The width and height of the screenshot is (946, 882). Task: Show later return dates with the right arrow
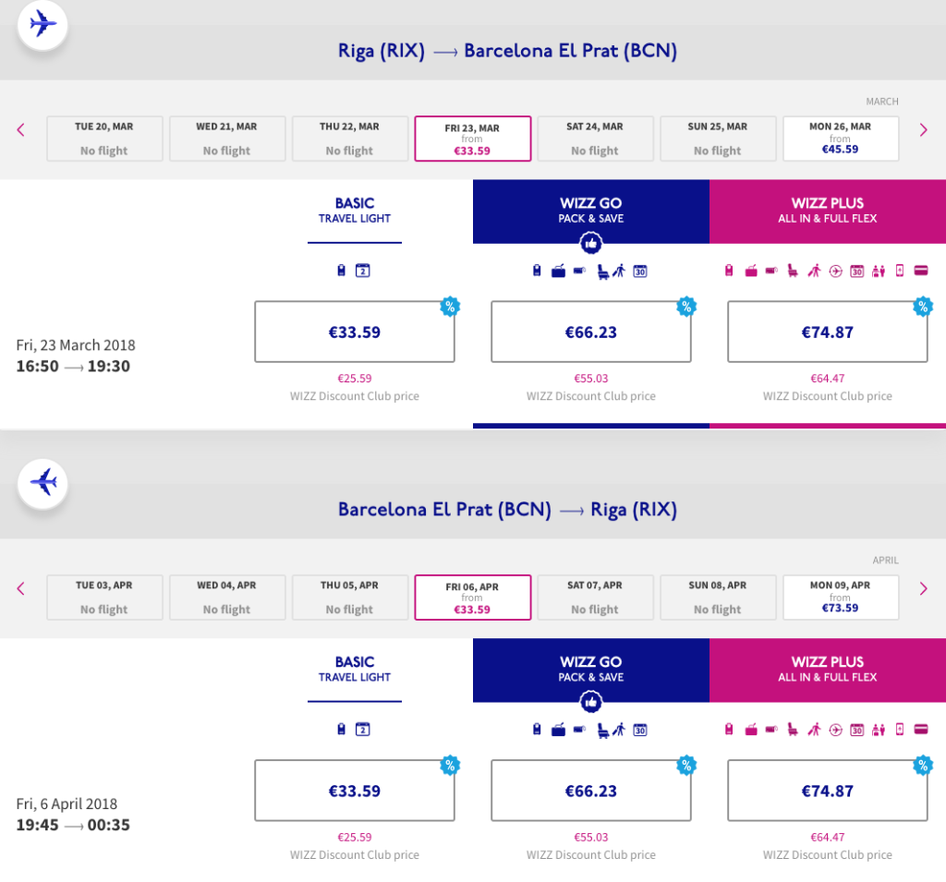(923, 588)
